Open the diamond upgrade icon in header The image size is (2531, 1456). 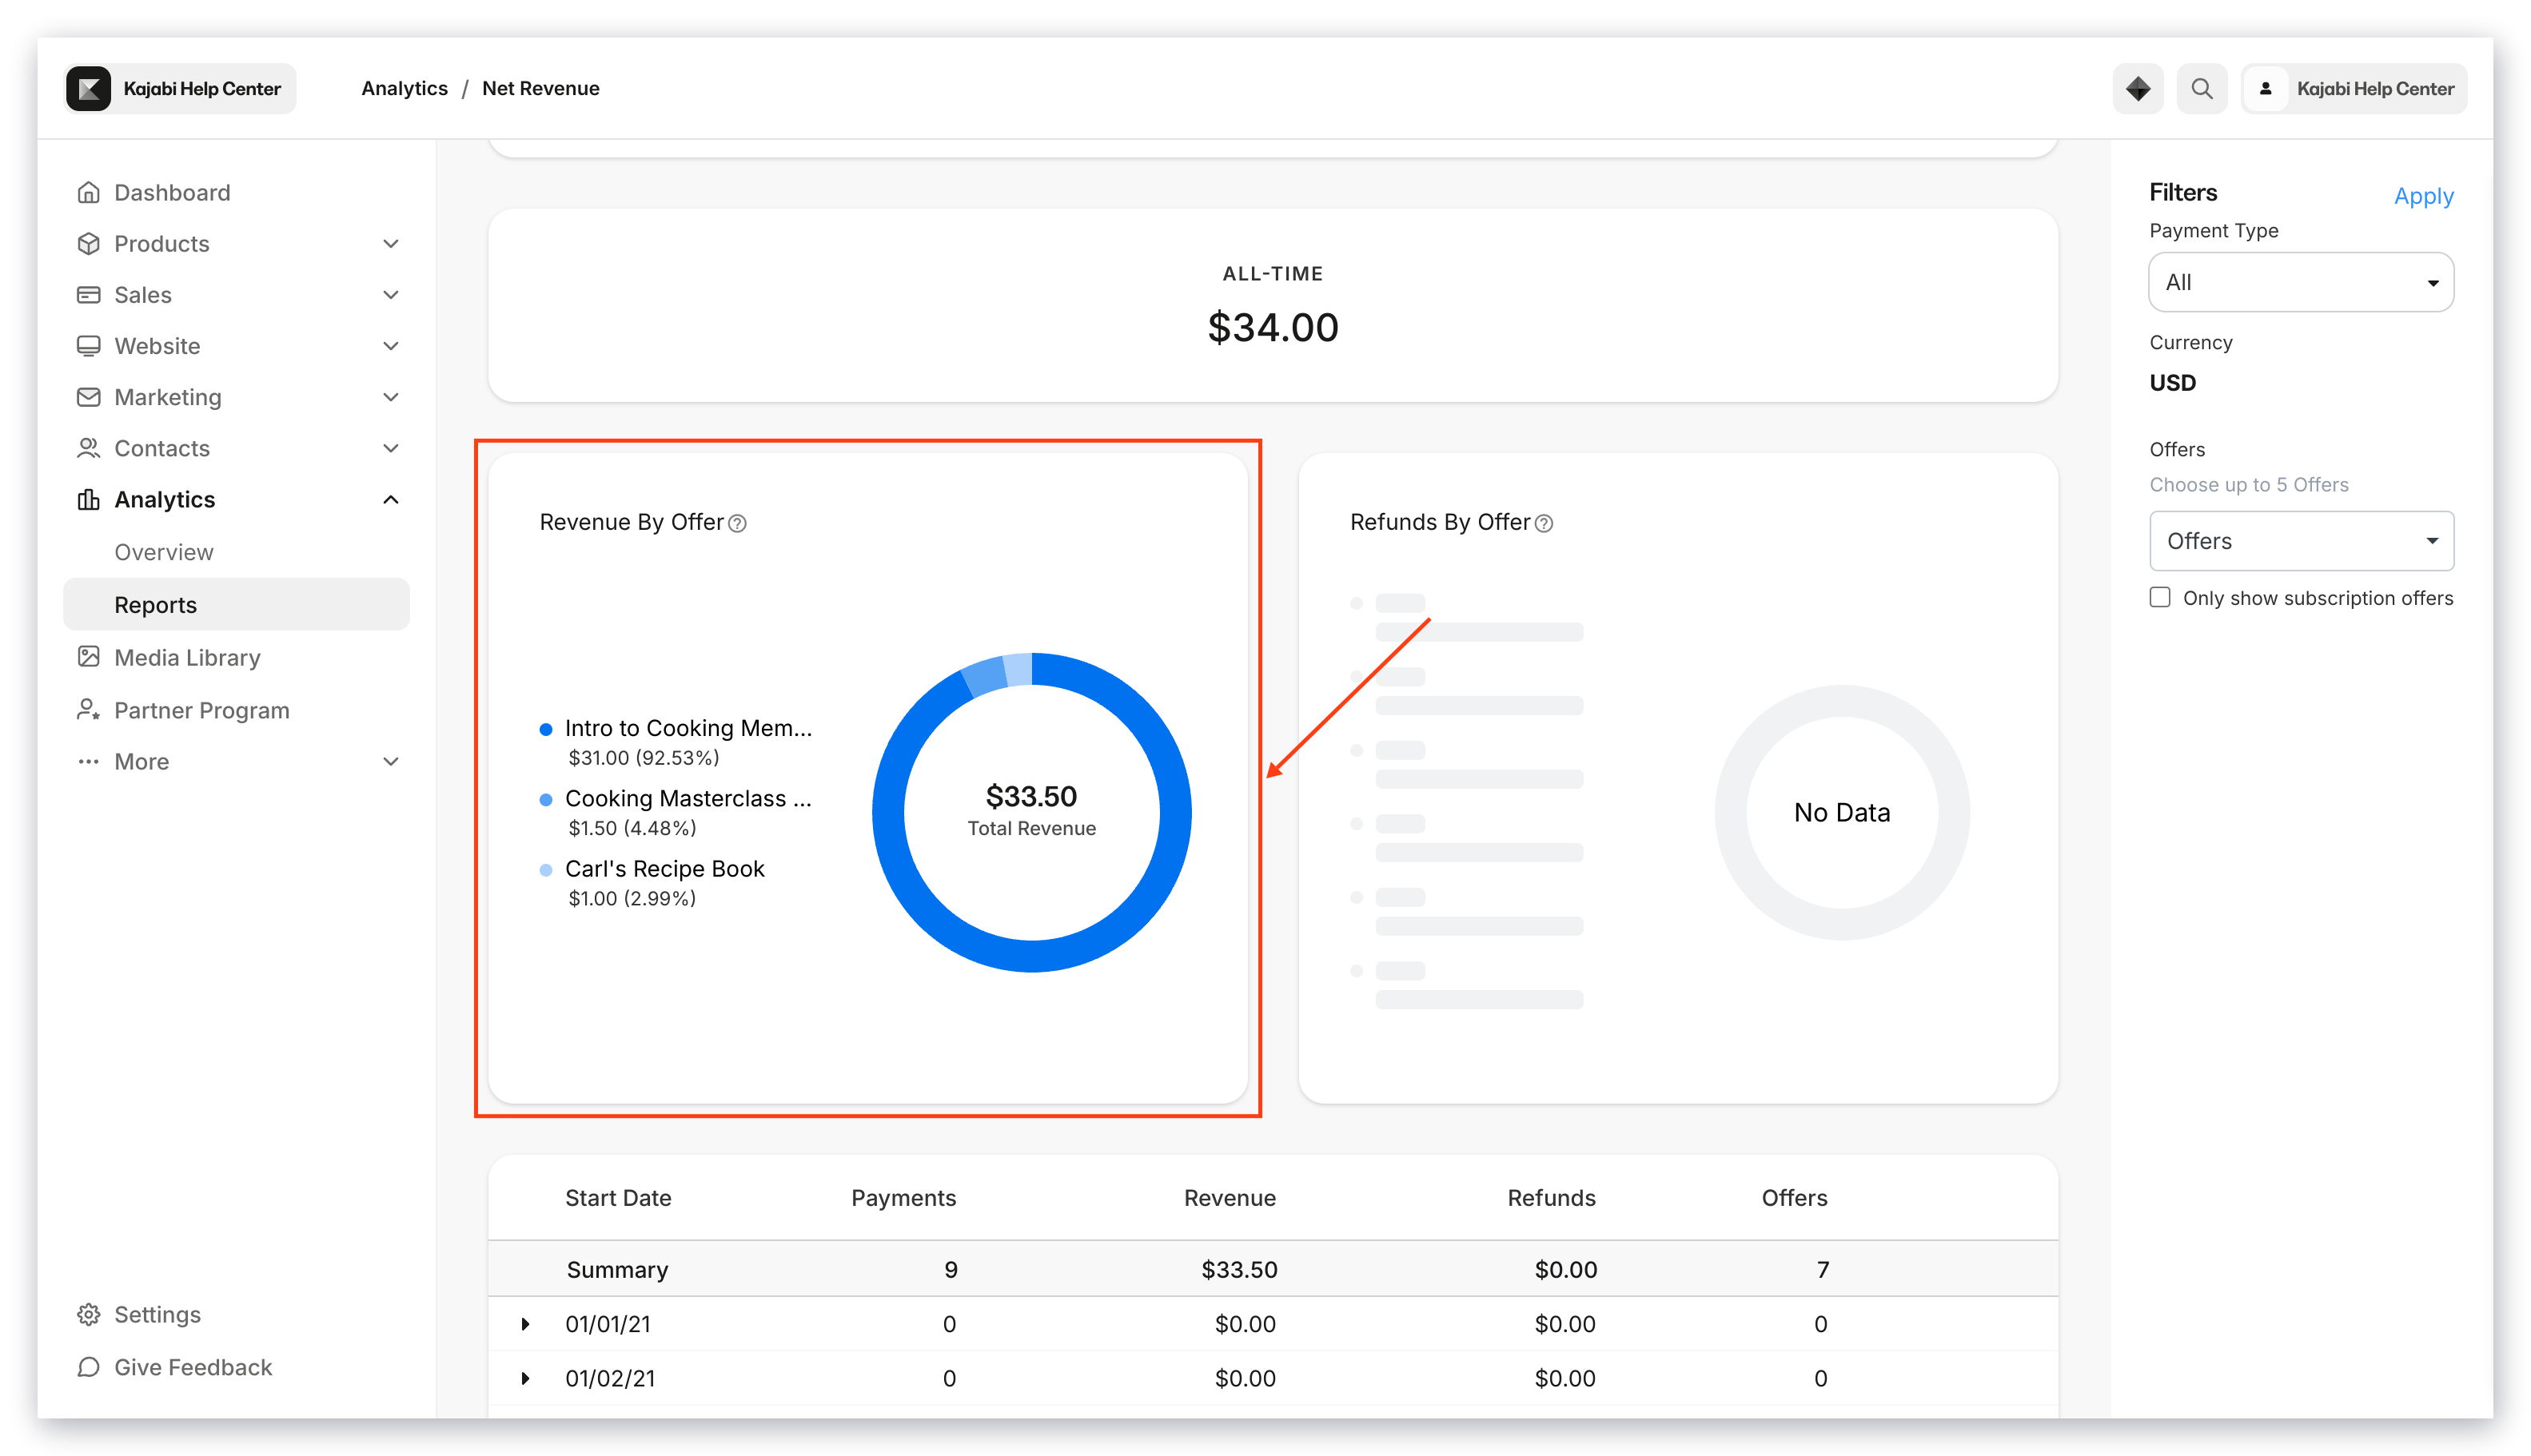2137,89
